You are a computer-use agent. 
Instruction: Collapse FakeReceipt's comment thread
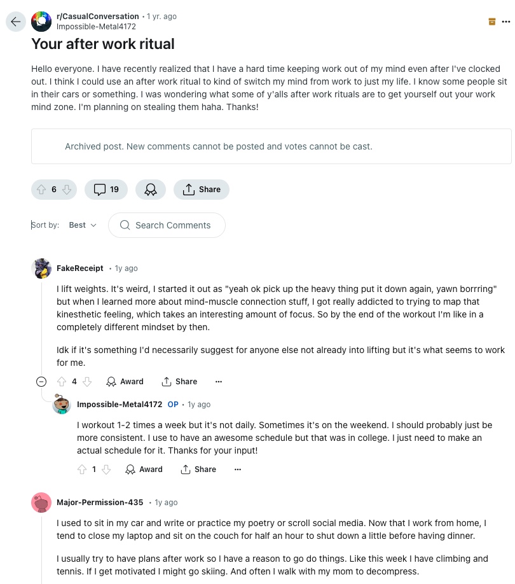point(41,382)
